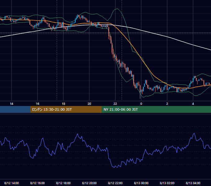Click the 0 hour label on price axis
This screenshot has width=211, height=186.
pos(141,104)
